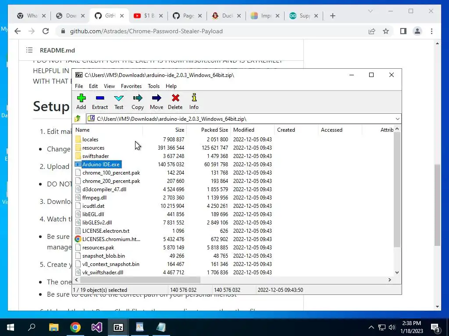Switch to the YouTube '$1 B' tab

148,16
